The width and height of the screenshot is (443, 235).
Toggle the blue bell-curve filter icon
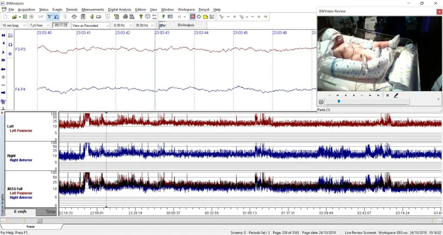coord(57,17)
